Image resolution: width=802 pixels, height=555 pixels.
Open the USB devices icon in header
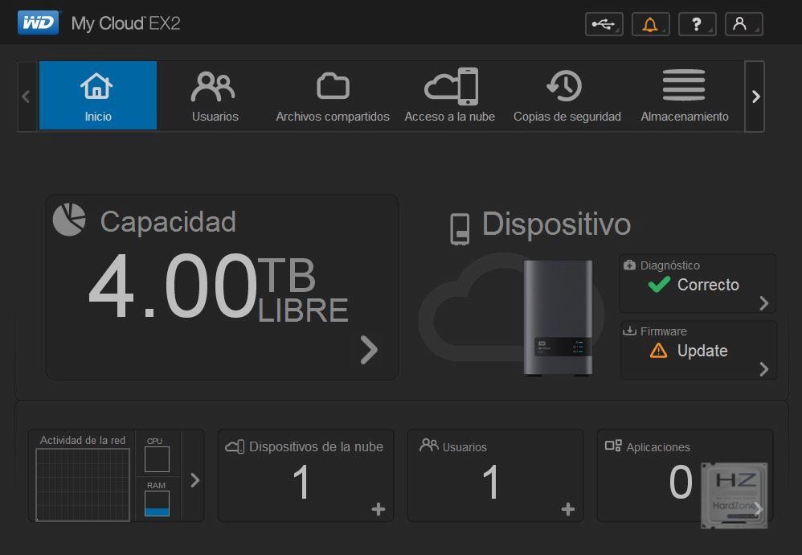tap(604, 24)
